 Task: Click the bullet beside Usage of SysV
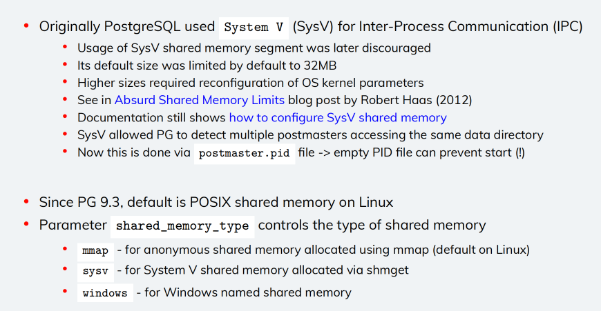65,47
